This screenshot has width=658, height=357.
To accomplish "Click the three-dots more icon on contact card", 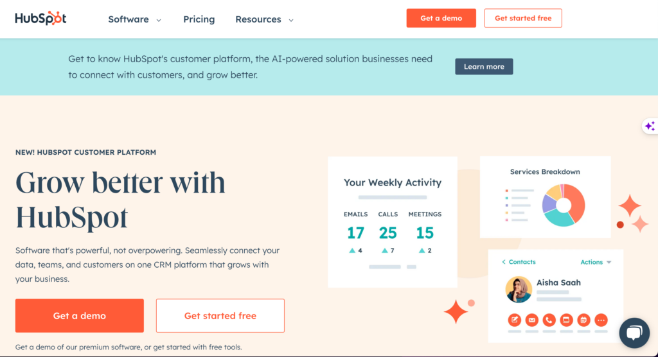I will pyautogui.click(x=601, y=320).
